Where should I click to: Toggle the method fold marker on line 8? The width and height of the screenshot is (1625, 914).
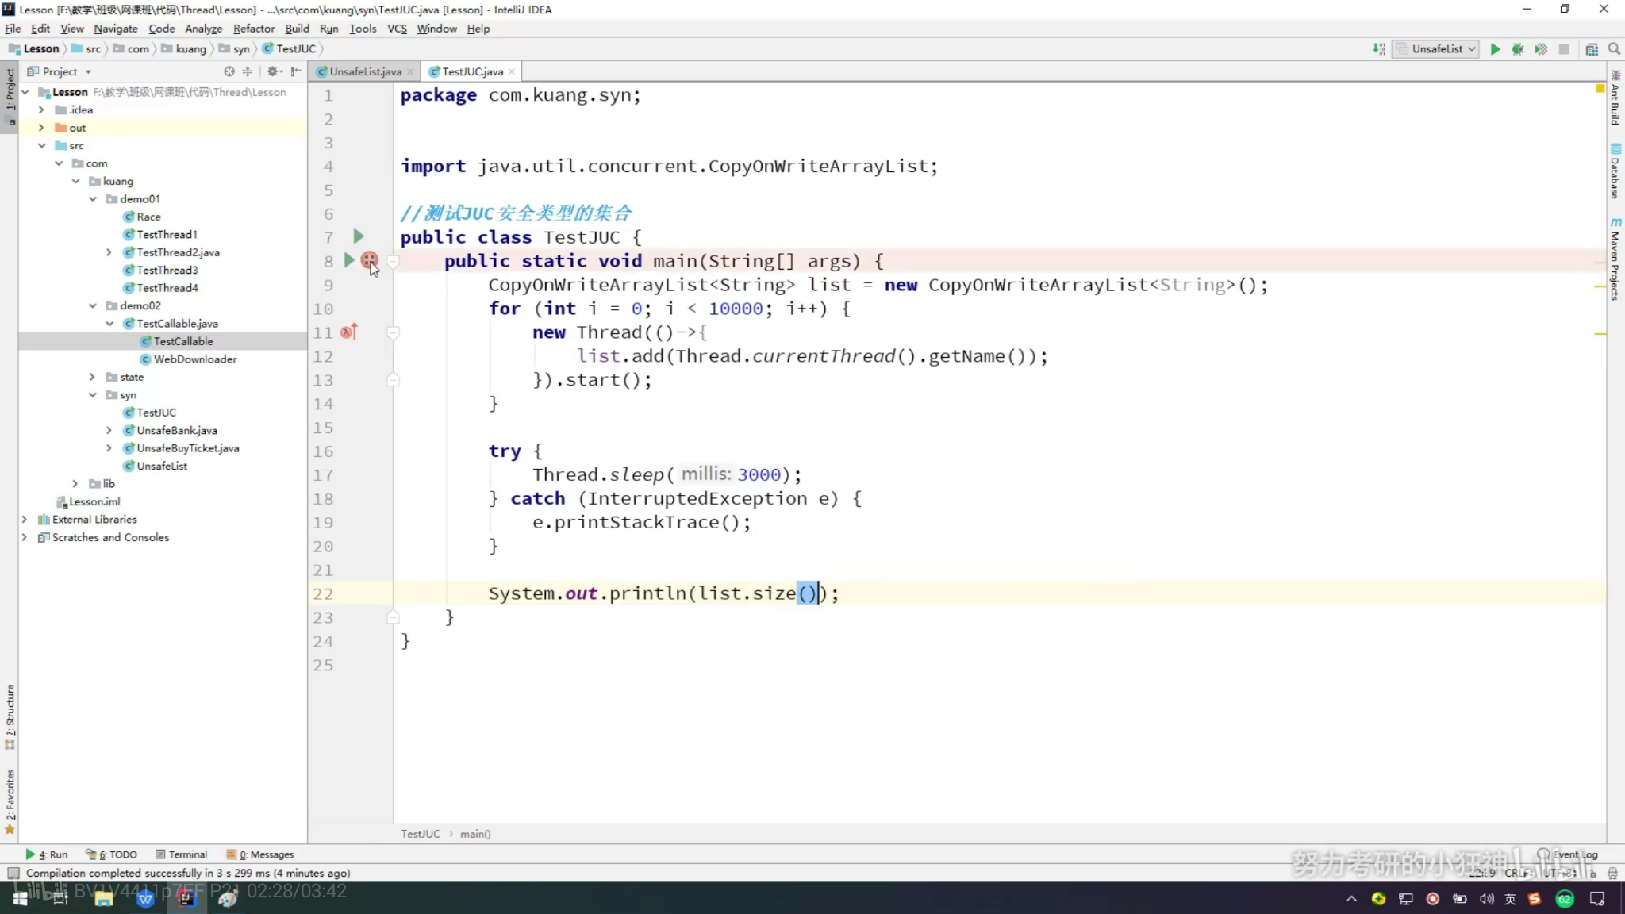(x=393, y=260)
